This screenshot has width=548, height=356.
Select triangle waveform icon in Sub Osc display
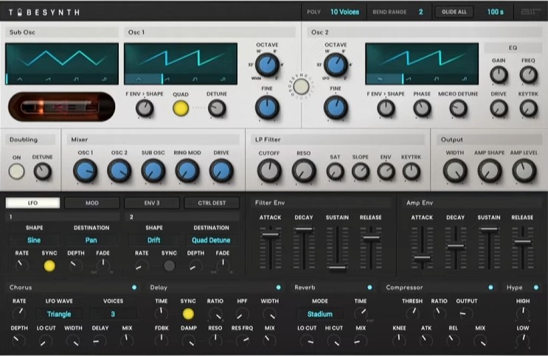coord(20,80)
